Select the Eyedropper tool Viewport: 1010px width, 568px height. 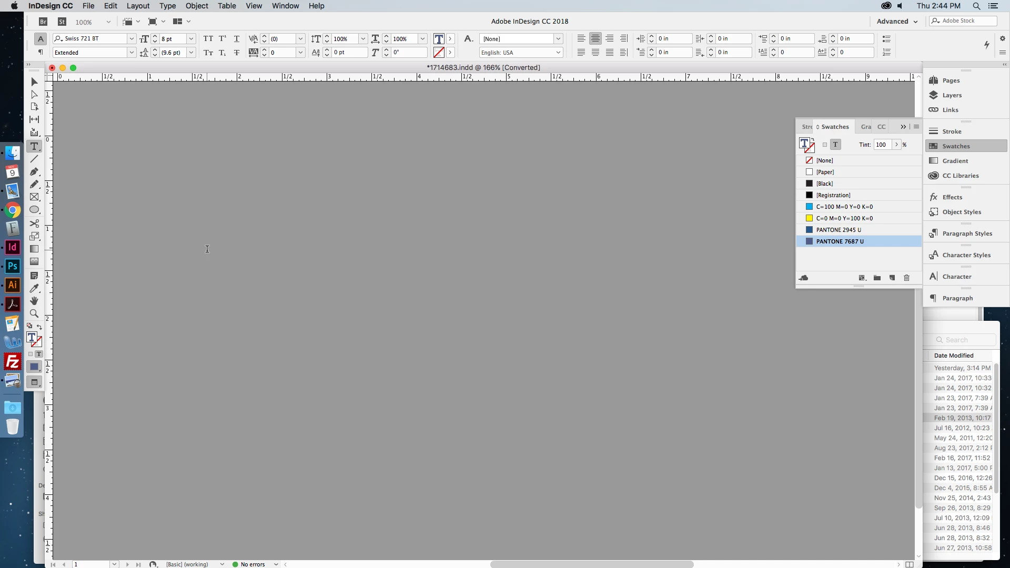(34, 288)
